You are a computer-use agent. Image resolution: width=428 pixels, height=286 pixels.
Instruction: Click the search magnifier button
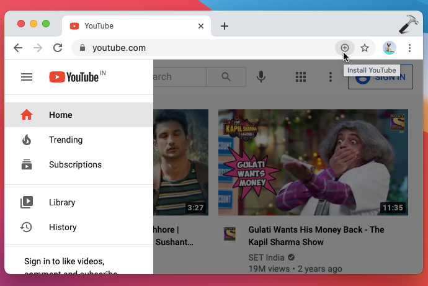(226, 77)
